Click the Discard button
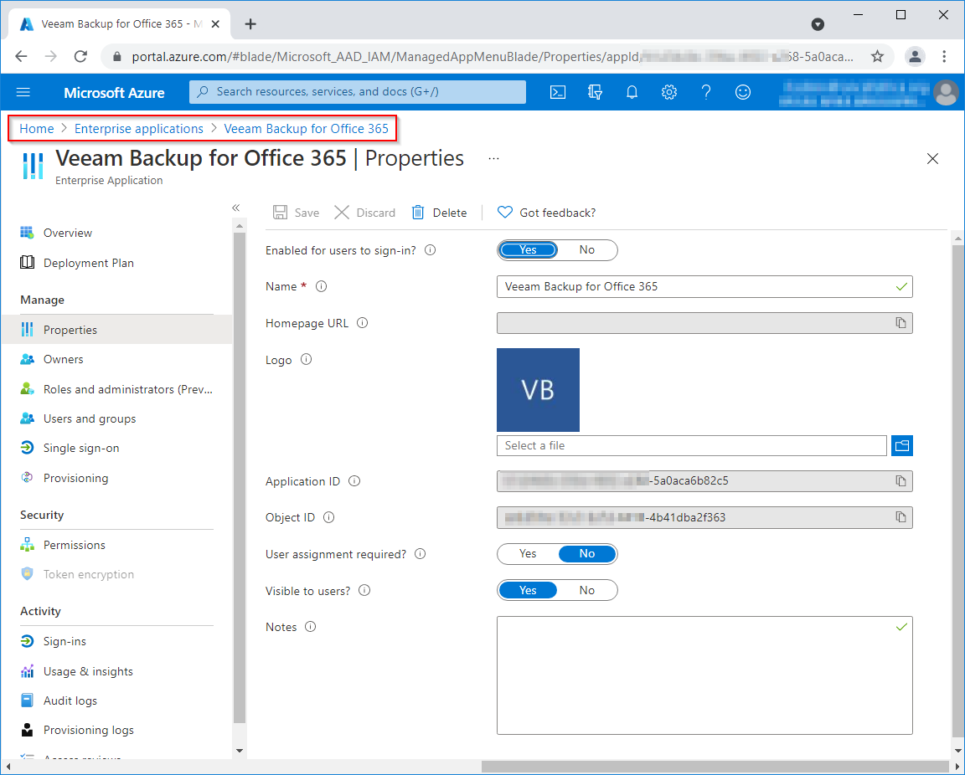 pos(364,213)
